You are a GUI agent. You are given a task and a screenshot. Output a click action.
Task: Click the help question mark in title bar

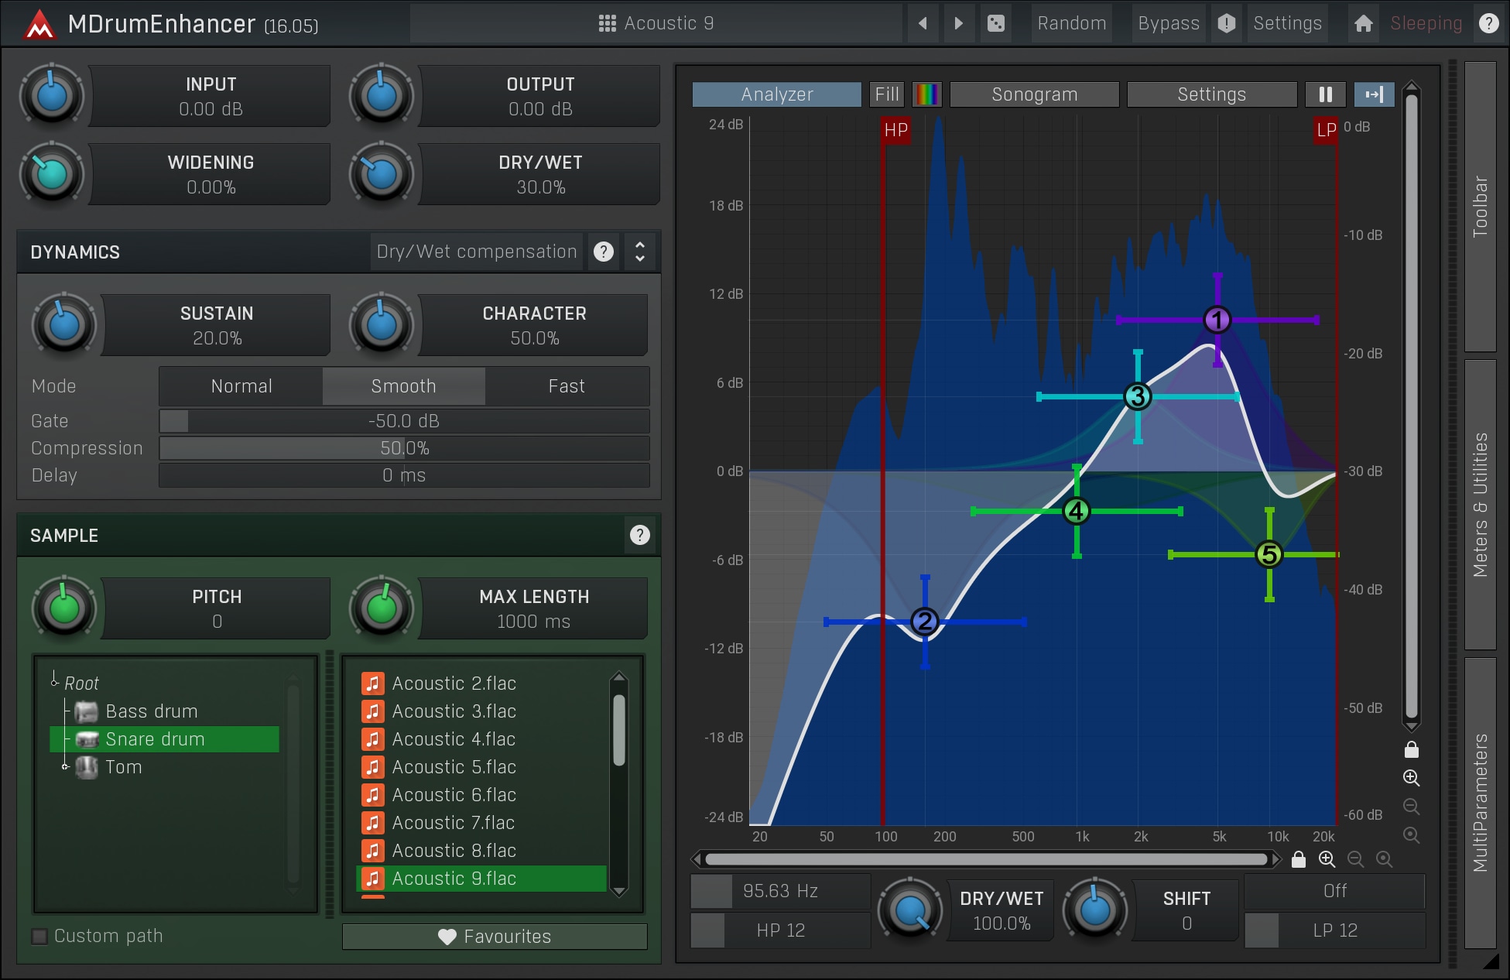[x=1488, y=23]
